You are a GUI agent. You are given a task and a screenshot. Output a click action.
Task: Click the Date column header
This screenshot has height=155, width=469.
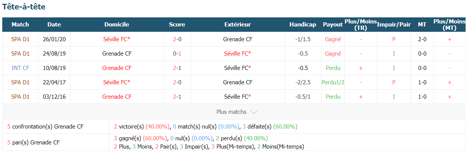[54, 24]
